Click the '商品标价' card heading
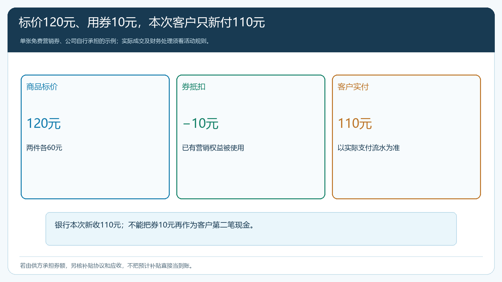The image size is (502, 282). (42, 87)
